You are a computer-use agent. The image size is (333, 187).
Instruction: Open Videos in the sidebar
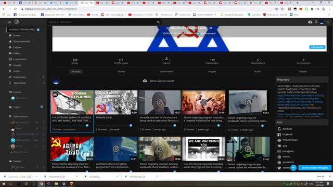[x=15, y=53]
